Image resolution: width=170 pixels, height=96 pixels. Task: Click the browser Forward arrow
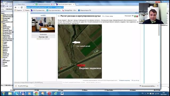[x=19, y=7]
